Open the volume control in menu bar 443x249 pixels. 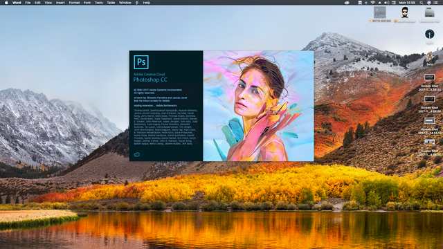(x=387, y=3)
